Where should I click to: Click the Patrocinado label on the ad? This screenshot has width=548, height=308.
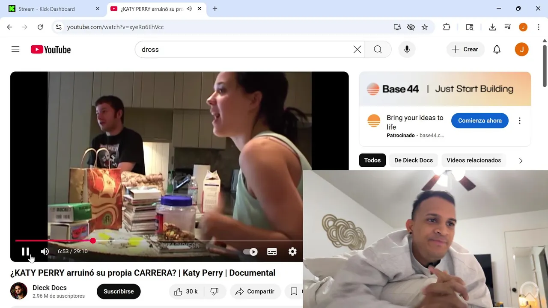click(401, 136)
